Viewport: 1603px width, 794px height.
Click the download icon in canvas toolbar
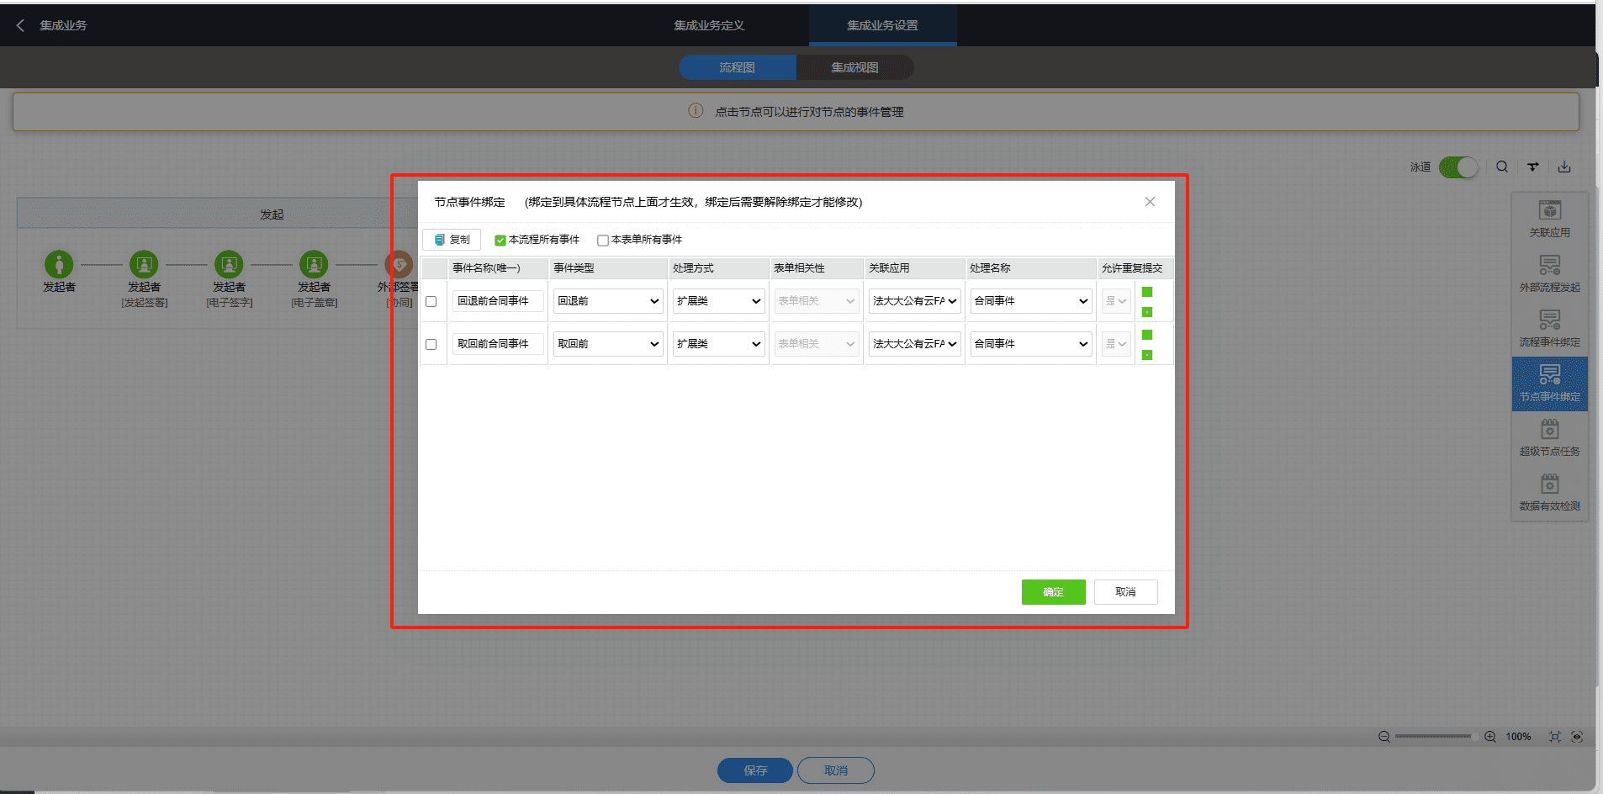pos(1563,167)
